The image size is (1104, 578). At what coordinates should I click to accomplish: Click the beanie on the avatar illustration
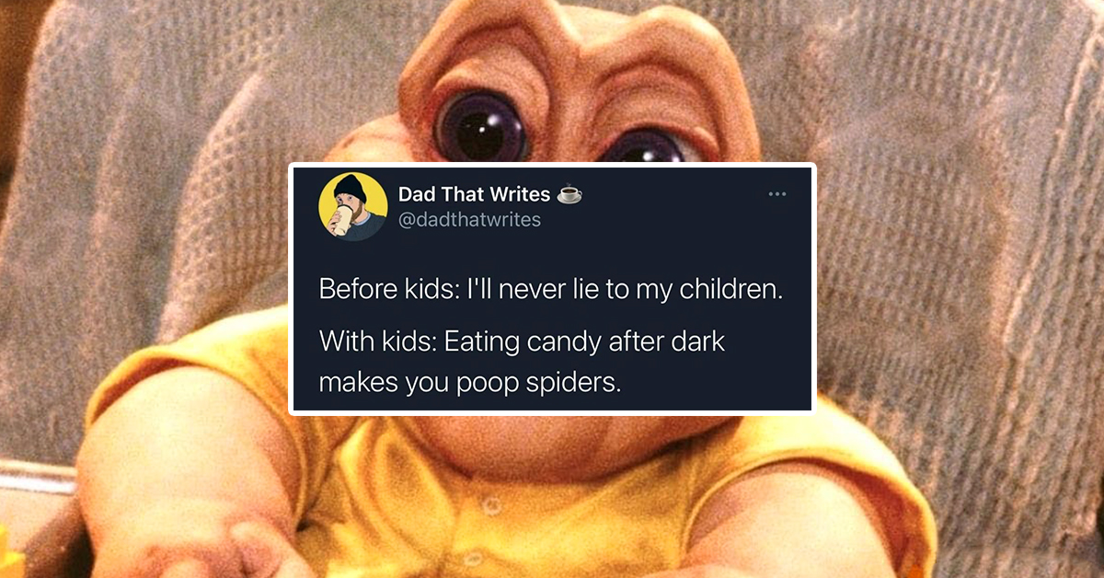[350, 187]
